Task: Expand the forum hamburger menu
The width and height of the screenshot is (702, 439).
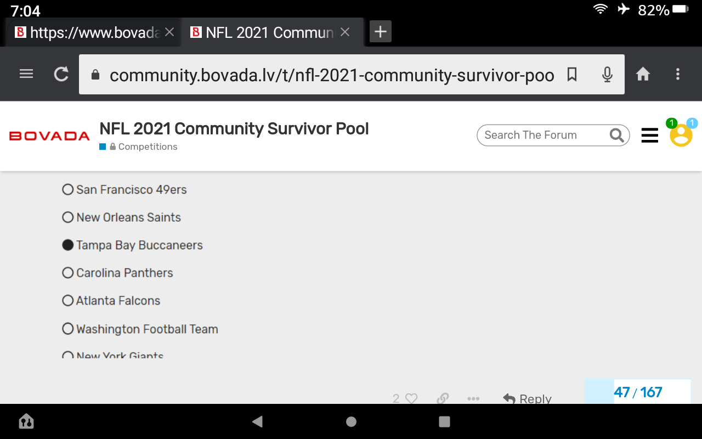Action: (x=649, y=135)
